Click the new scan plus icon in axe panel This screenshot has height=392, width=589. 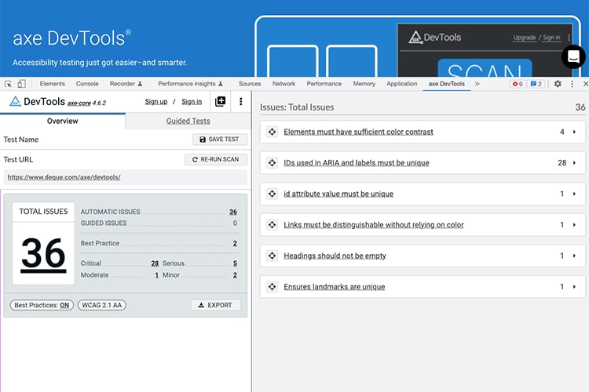[x=220, y=101]
